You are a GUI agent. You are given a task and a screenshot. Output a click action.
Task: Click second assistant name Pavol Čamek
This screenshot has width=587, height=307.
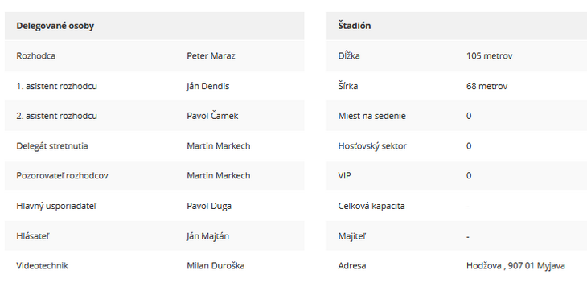click(x=212, y=116)
